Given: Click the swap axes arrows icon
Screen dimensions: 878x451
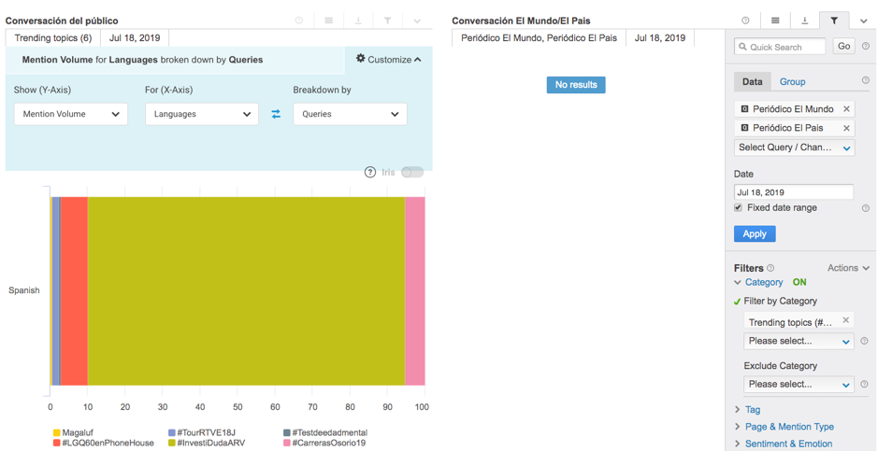Looking at the screenshot, I should [276, 114].
